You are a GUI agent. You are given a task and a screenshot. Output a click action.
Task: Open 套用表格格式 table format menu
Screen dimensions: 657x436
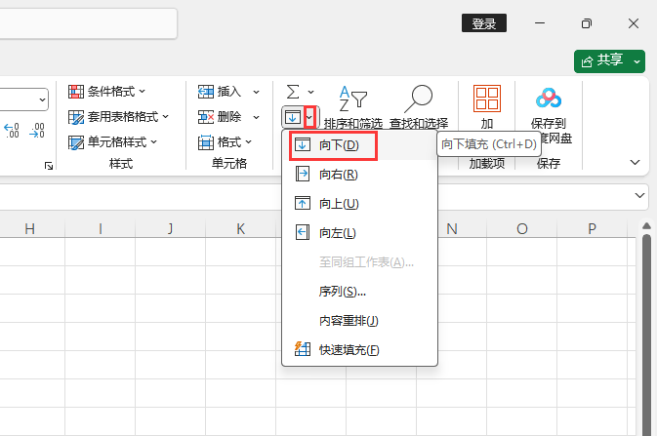tap(118, 117)
